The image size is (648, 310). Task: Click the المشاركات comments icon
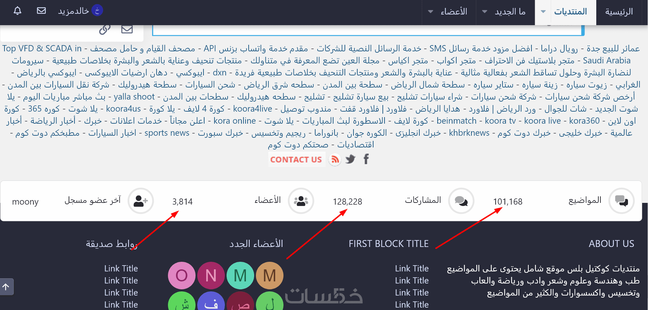point(461,201)
